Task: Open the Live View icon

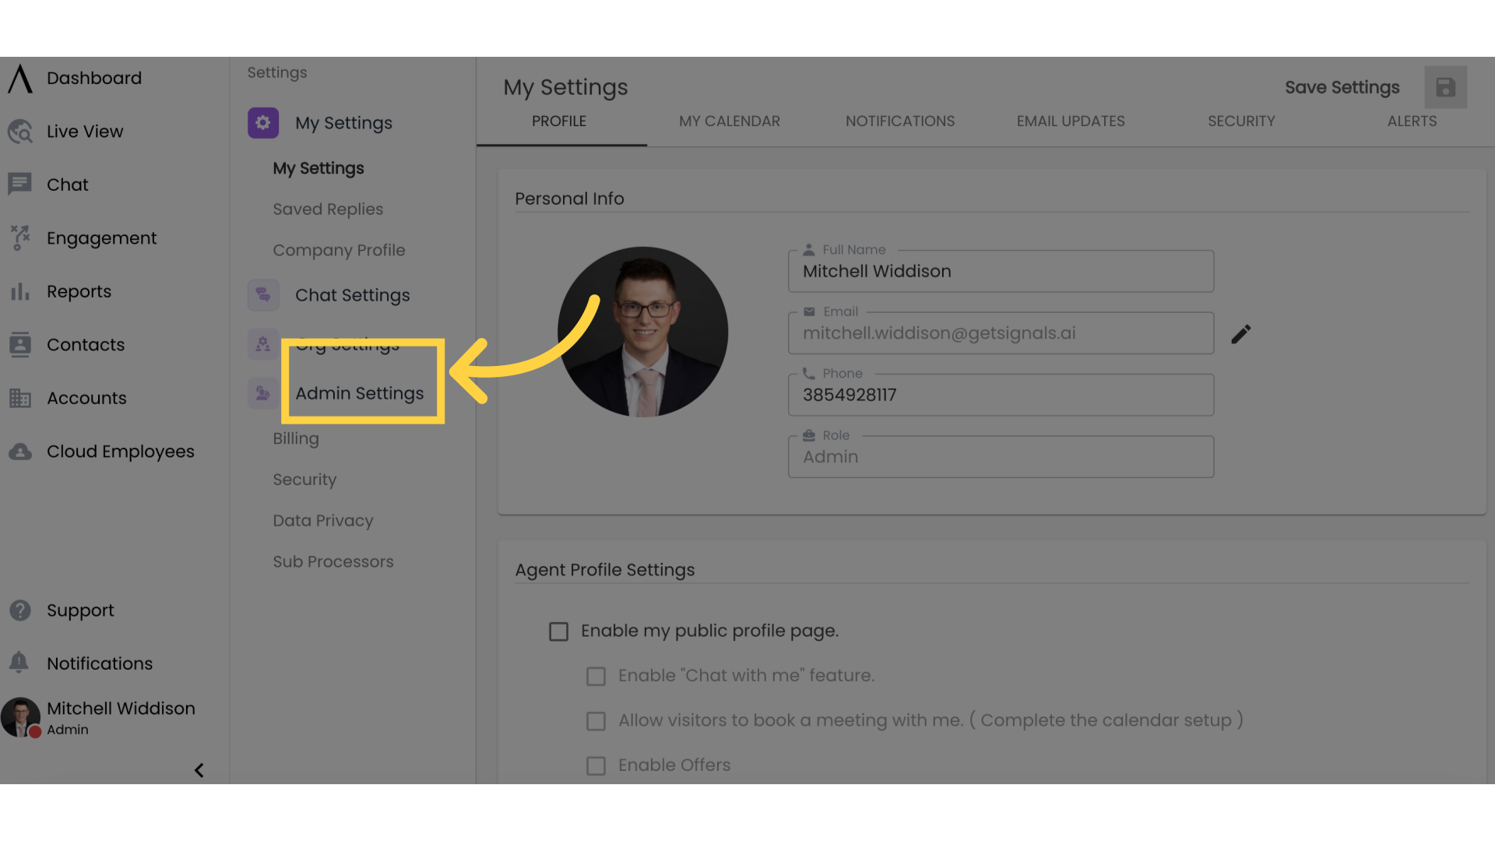Action: tap(20, 132)
